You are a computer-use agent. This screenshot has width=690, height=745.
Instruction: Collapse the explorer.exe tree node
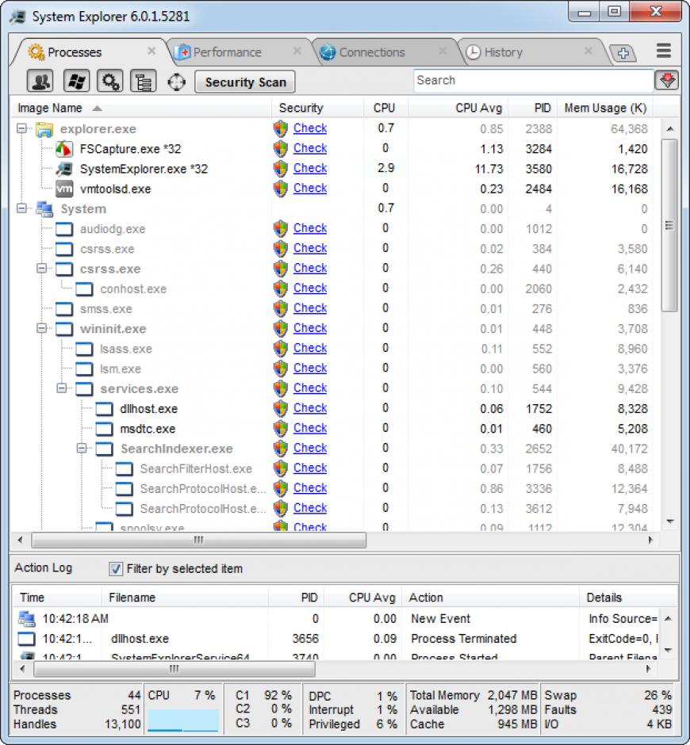tap(21, 128)
